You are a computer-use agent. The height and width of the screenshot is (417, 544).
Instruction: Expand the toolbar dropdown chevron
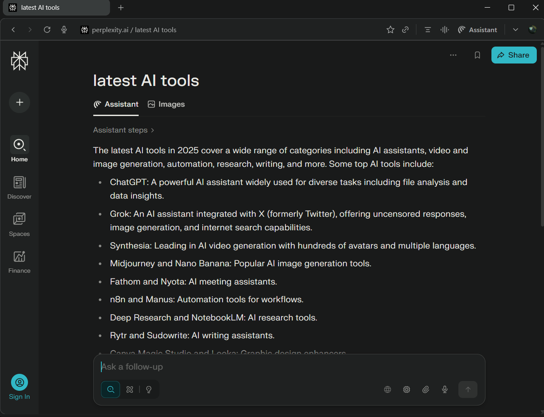coord(516,30)
